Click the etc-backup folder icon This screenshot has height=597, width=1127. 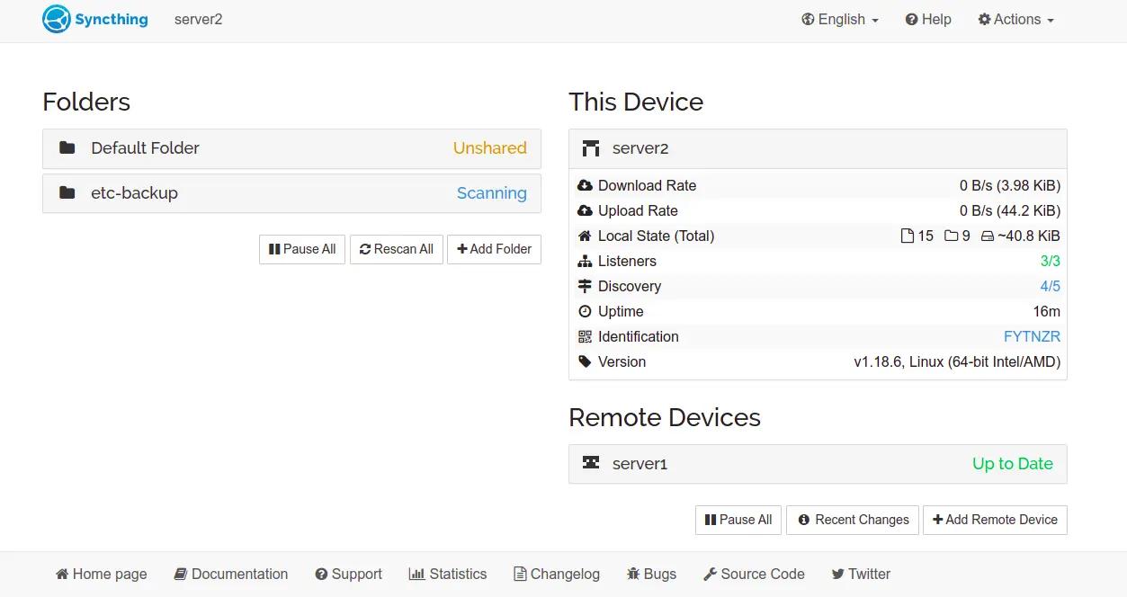coord(67,192)
